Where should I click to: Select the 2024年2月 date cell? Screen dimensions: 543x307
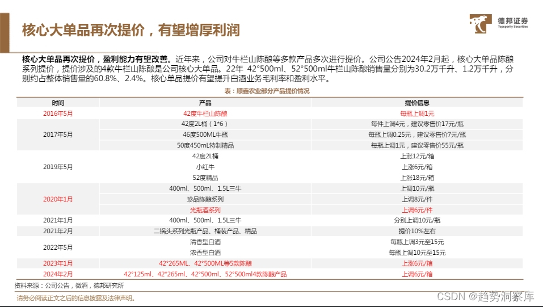coord(58,274)
